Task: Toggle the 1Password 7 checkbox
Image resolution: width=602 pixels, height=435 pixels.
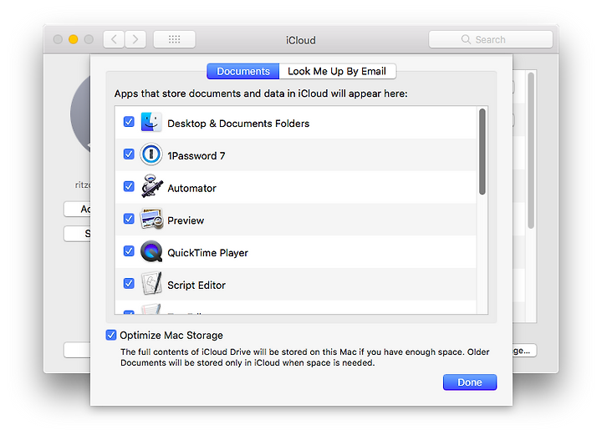Action: click(129, 154)
